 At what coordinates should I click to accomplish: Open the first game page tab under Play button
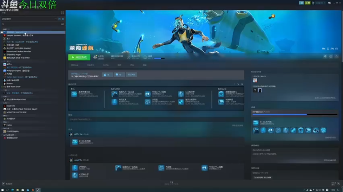point(75,65)
